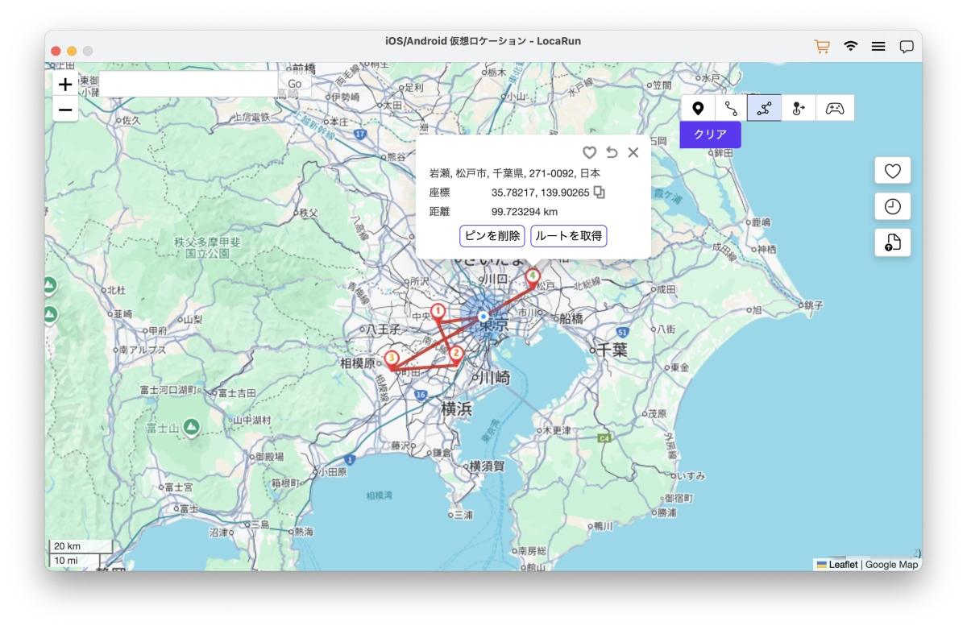This screenshot has width=967, height=630.
Task: Close the location info popup
Action: 633,152
